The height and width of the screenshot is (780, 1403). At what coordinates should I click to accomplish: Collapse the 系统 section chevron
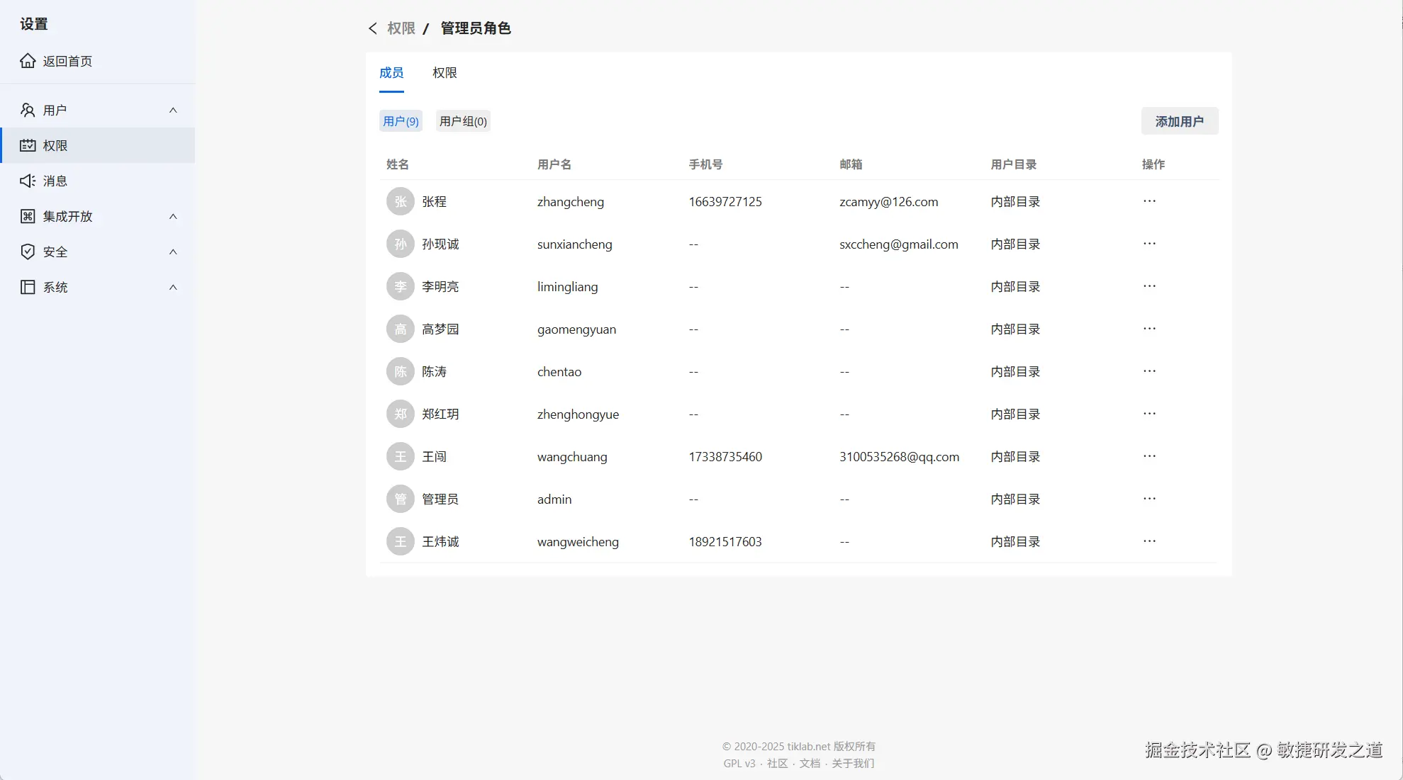click(173, 287)
